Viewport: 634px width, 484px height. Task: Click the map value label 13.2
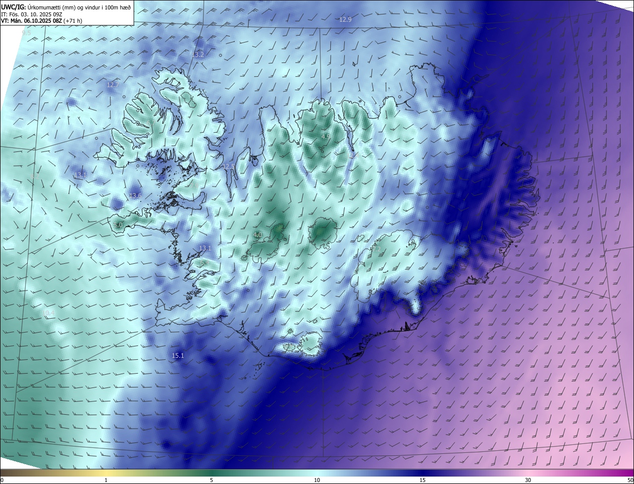pos(198,54)
